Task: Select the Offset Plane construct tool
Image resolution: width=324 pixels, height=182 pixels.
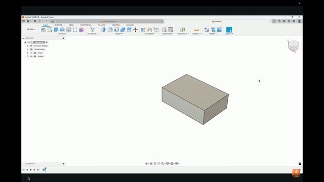Action: (x=183, y=30)
